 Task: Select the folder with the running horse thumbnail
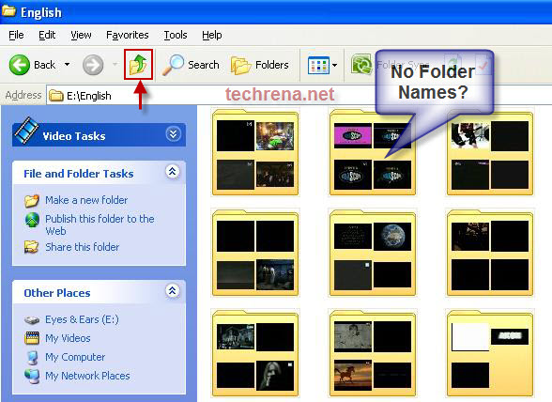(x=373, y=353)
